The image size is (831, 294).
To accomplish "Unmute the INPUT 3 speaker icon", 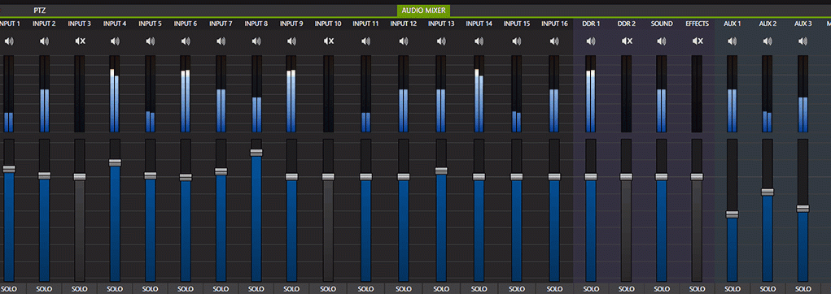I will click(80, 41).
